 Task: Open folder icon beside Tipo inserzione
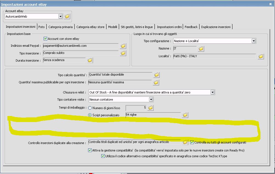(123, 53)
